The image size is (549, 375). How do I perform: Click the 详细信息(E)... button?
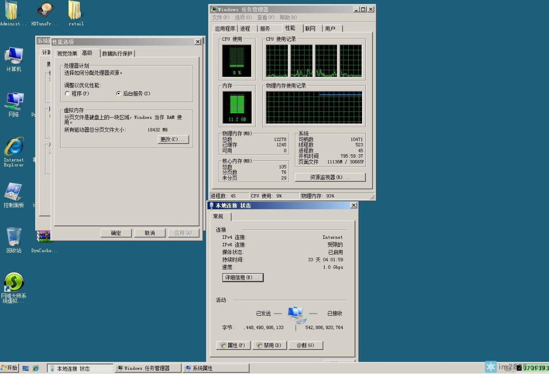click(242, 277)
